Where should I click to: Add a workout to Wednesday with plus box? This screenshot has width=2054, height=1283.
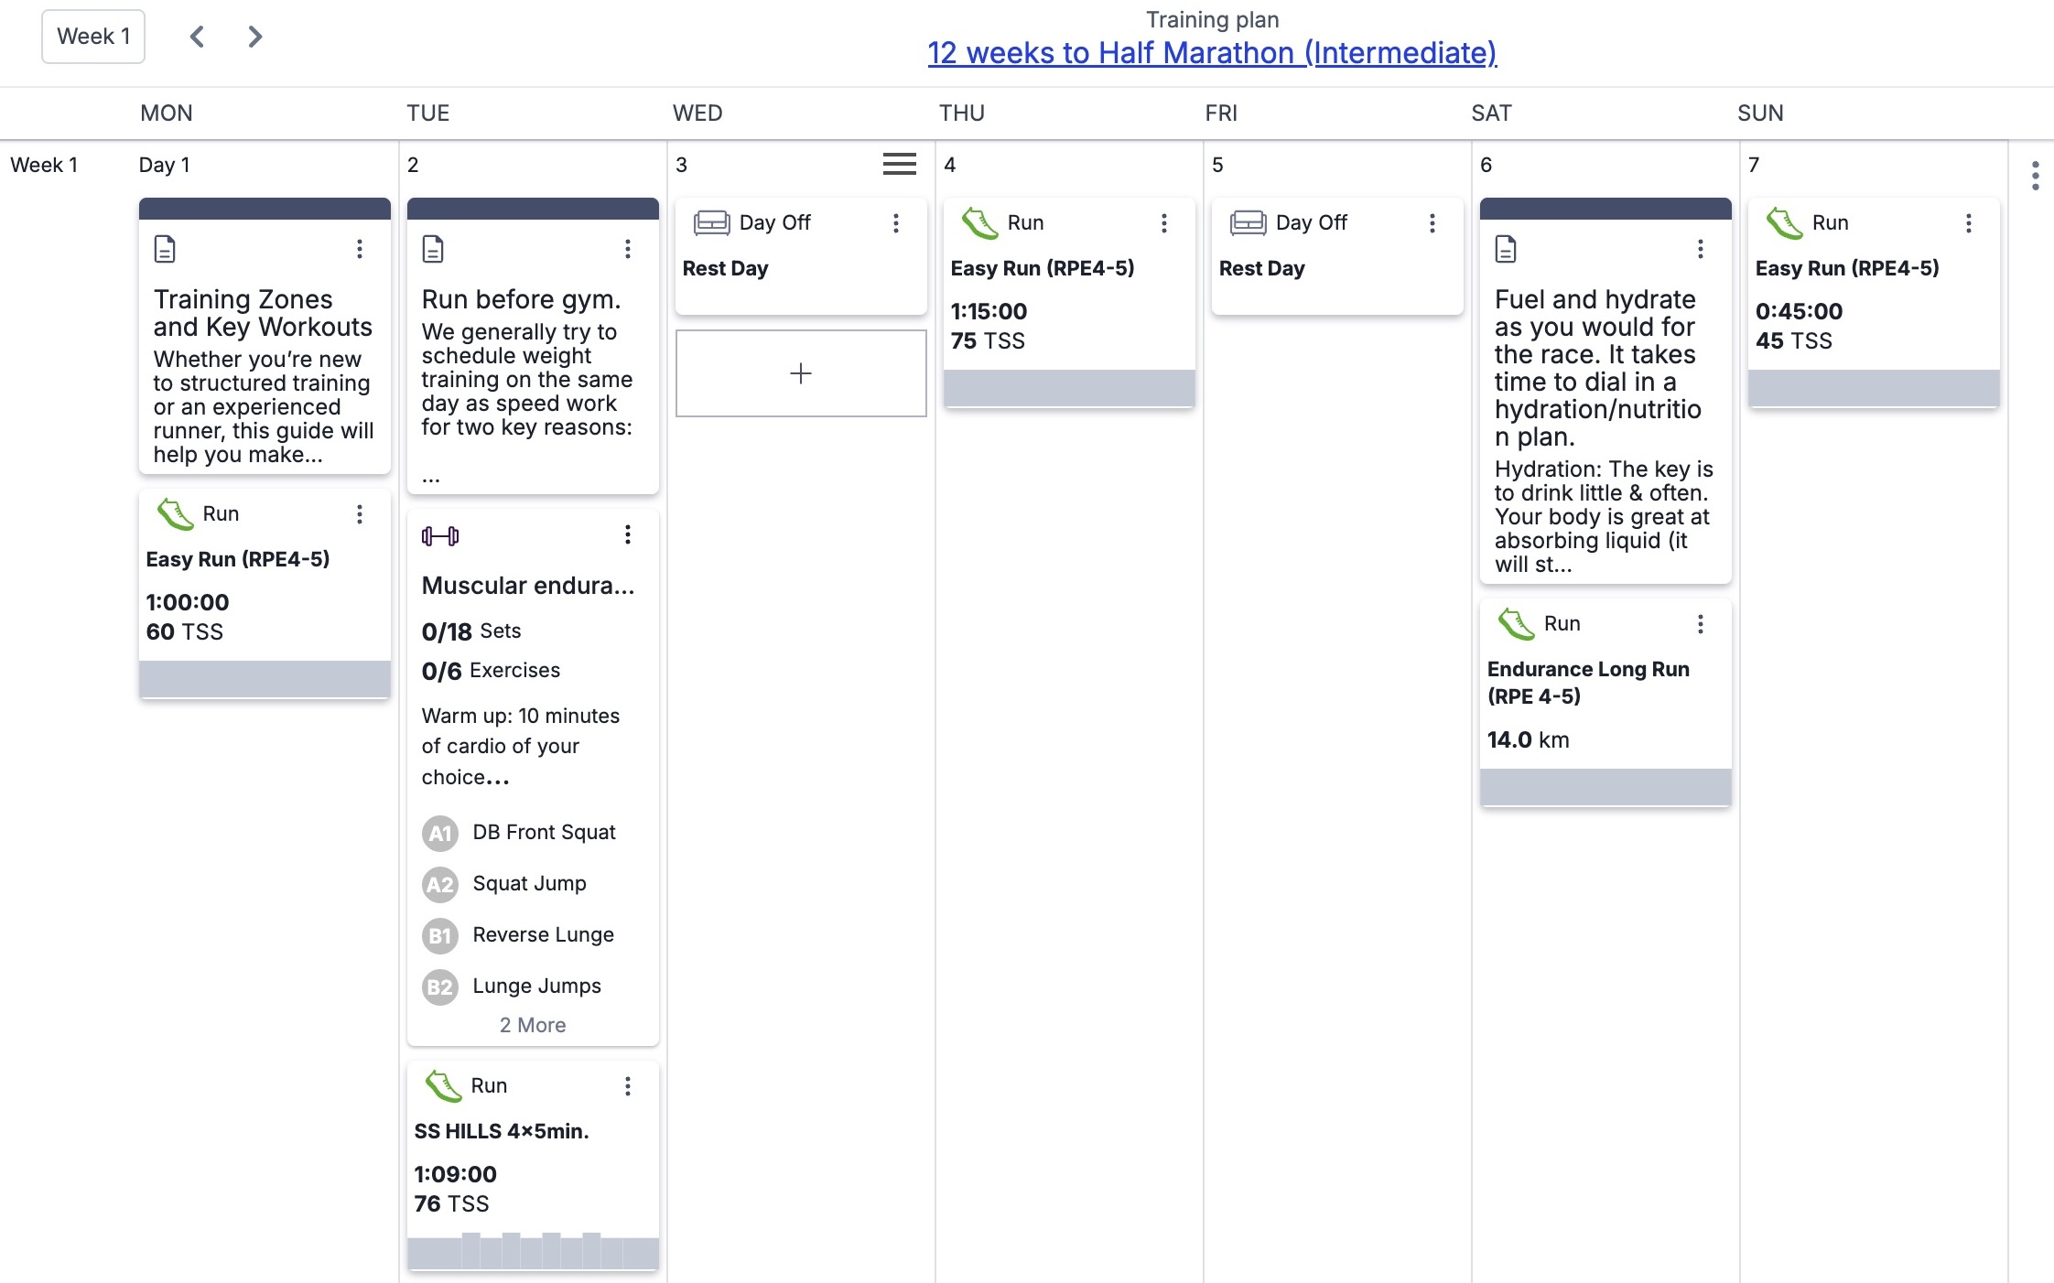[x=801, y=373]
